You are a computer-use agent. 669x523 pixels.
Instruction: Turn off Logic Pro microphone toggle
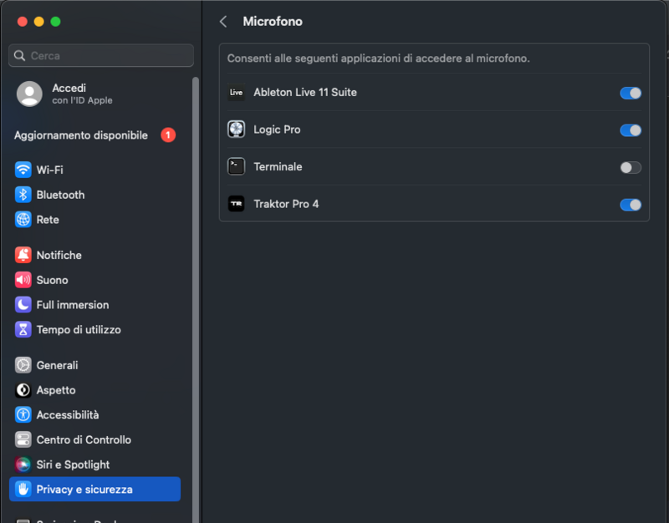631,130
